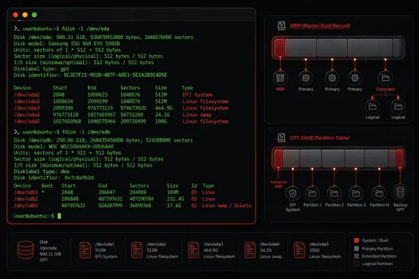Click the 'Protective MBR' label in GPT diagram
Screen dimensions: 419x279
point(279,184)
